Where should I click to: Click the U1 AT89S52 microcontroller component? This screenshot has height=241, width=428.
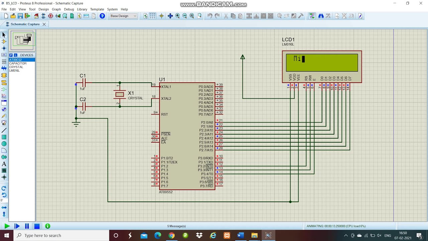point(187,136)
